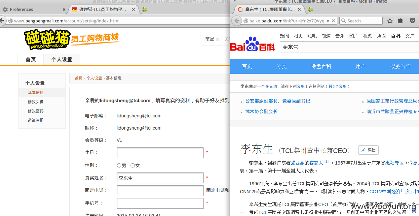Click the globe icon in pengpengmall address bar
The image size is (419, 216).
click(x=11, y=21)
